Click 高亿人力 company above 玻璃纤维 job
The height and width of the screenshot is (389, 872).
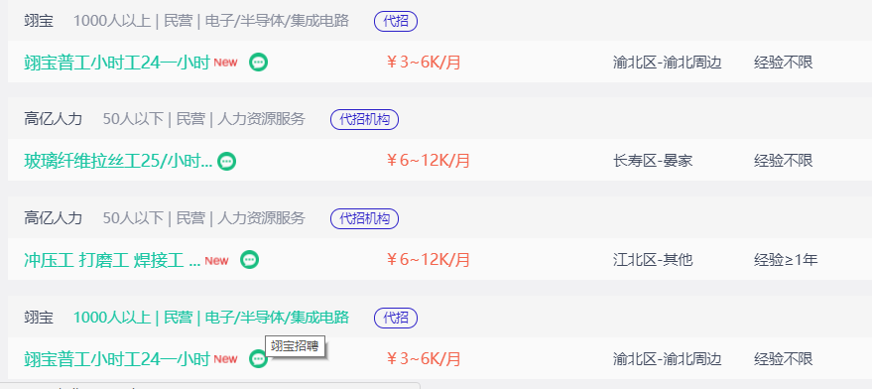(54, 119)
